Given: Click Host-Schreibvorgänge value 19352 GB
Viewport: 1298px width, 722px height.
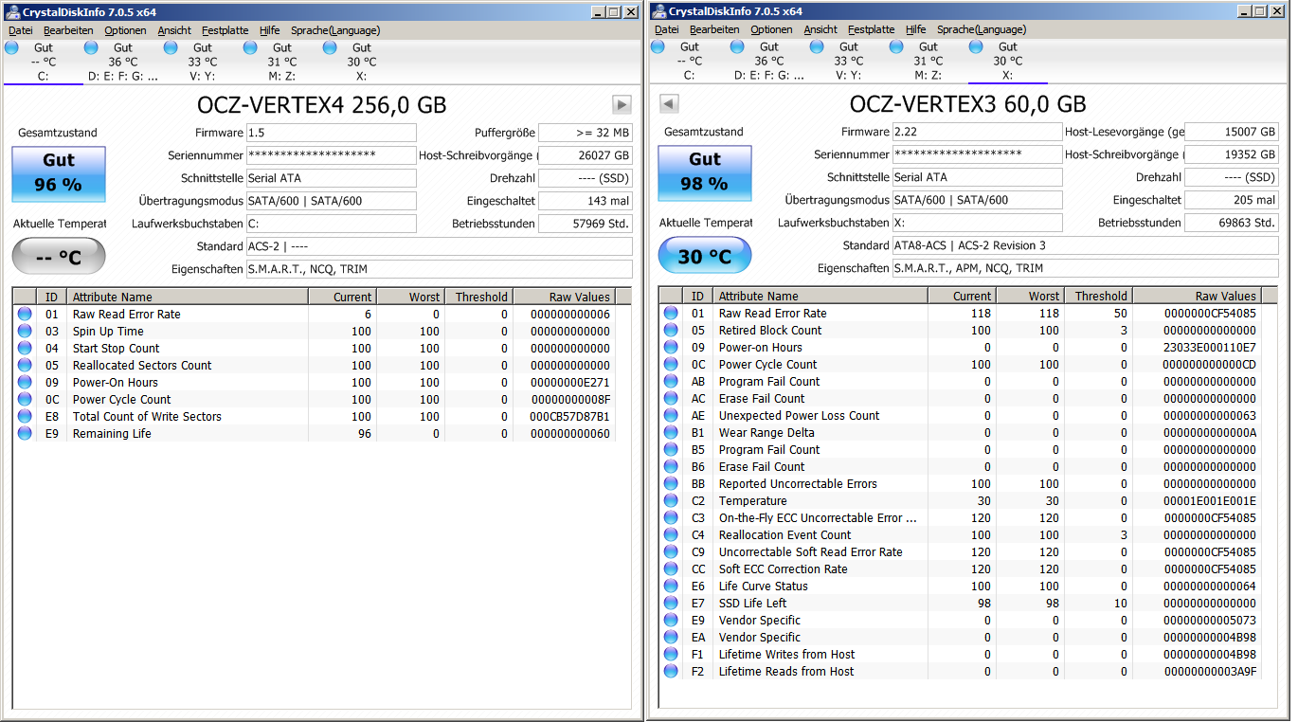Looking at the screenshot, I should coord(1232,154).
